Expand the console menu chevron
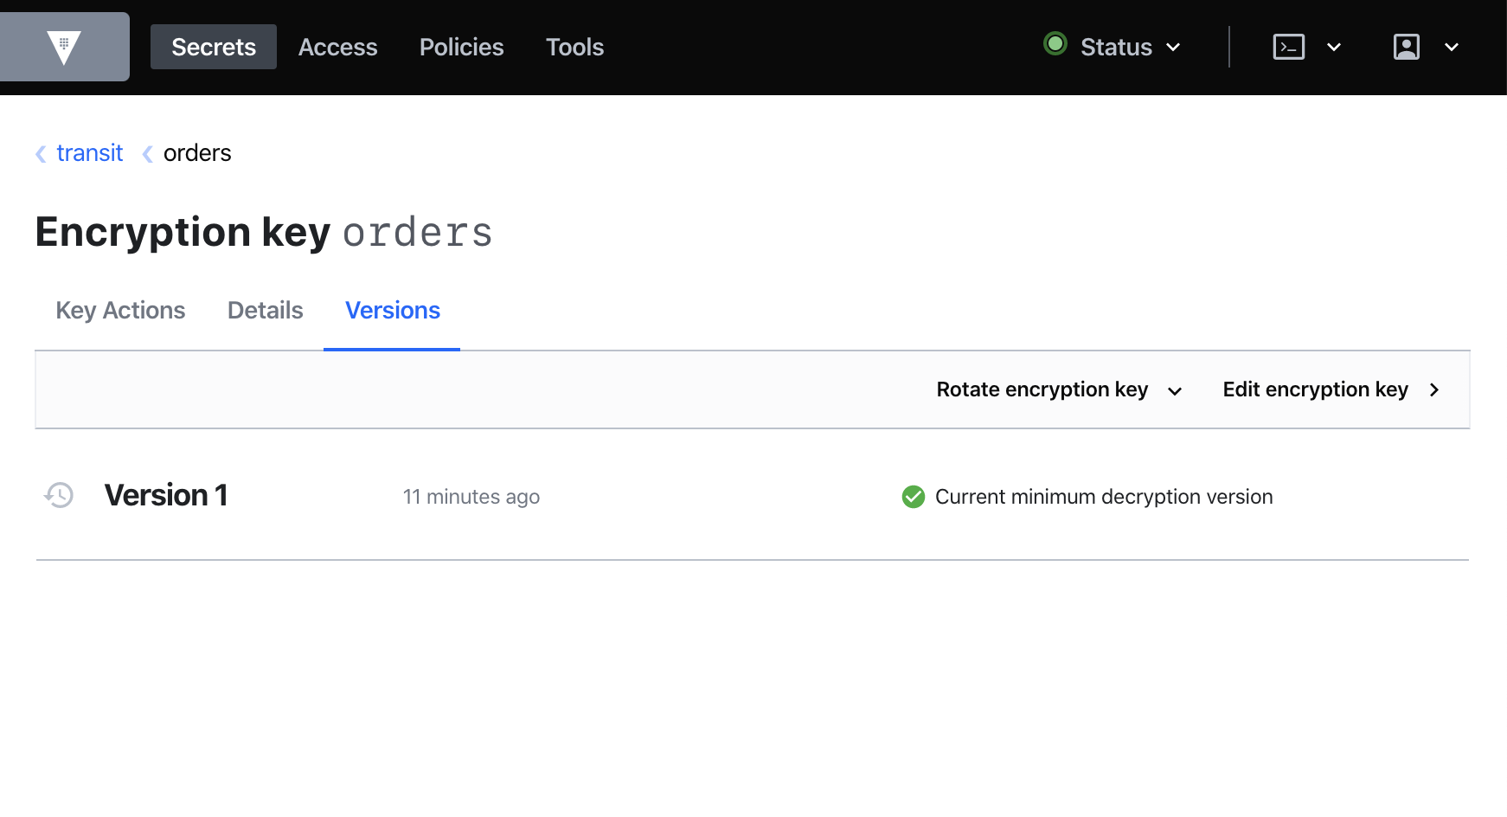Viewport: 1507px width, 817px height. pos(1333,48)
